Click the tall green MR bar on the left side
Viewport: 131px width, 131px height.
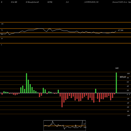click(x=26, y=83)
